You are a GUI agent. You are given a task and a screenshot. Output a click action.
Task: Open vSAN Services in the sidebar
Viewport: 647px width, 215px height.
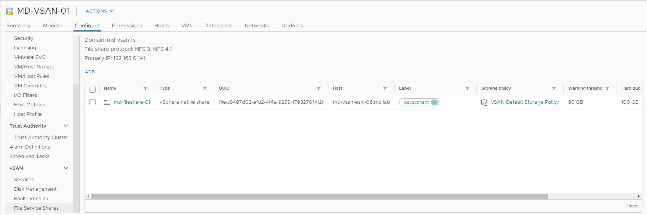click(x=24, y=180)
